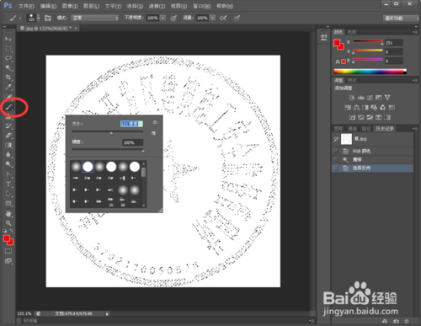
Task: Toggle the 魔棒 history state checkbox
Action: (x=335, y=160)
